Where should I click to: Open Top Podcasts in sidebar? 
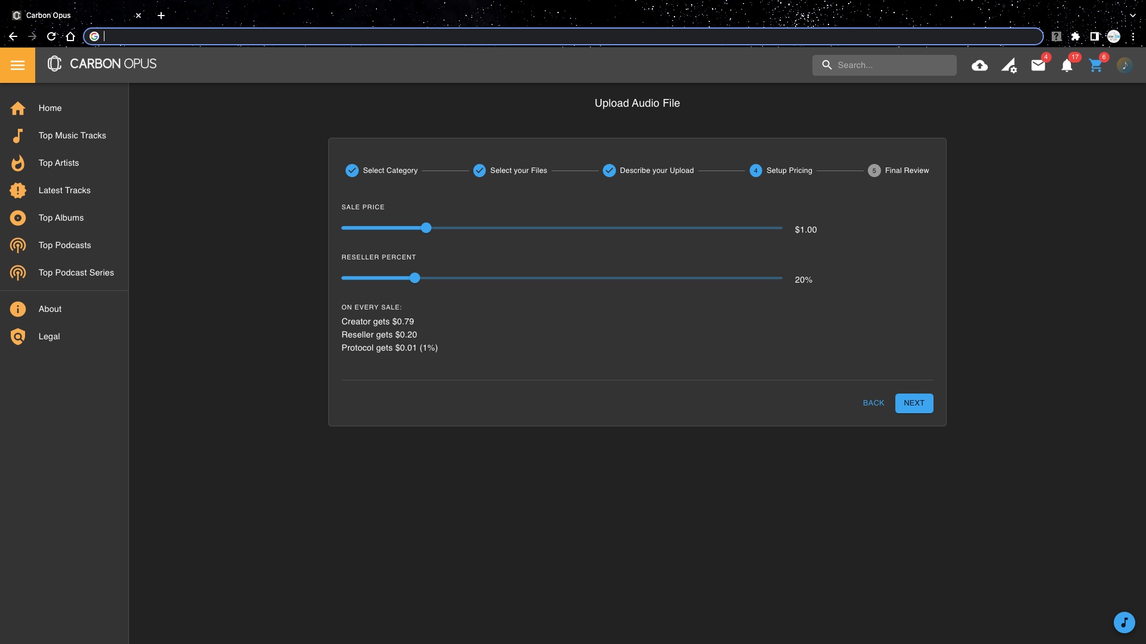point(64,245)
